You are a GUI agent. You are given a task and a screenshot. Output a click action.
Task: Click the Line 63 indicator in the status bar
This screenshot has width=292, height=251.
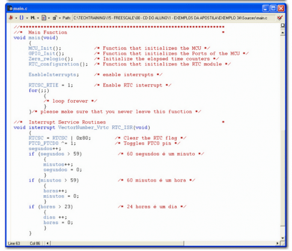(14, 243)
